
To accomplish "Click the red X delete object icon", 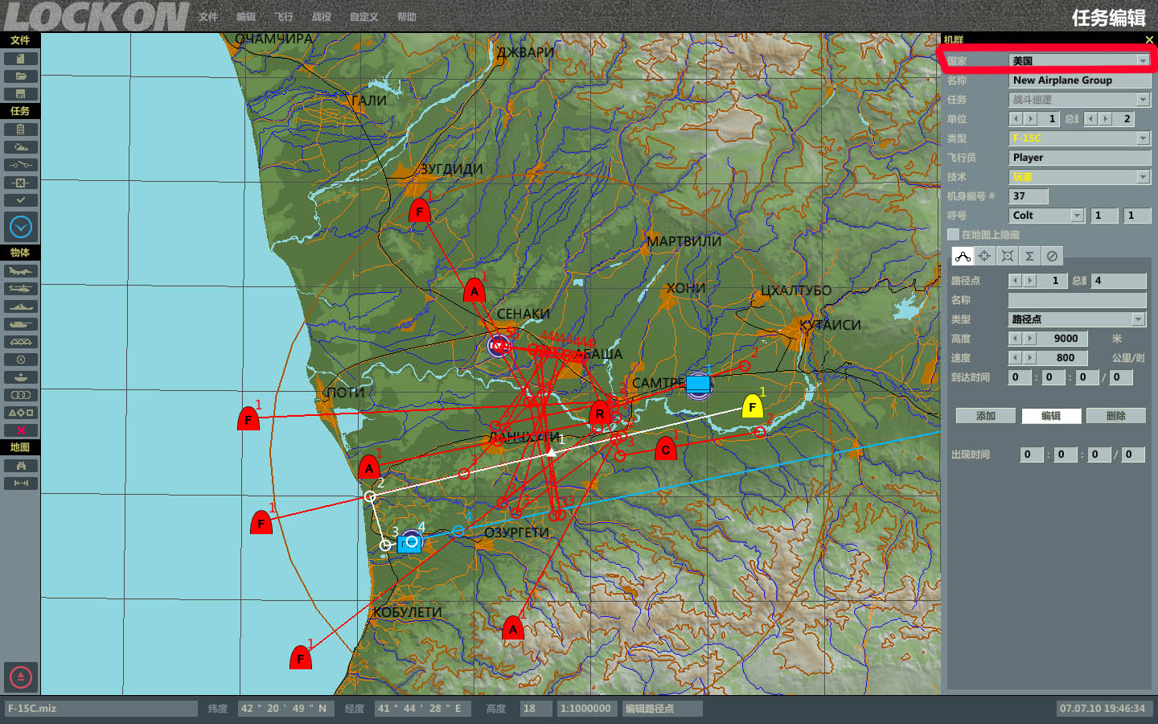I will coord(21,430).
